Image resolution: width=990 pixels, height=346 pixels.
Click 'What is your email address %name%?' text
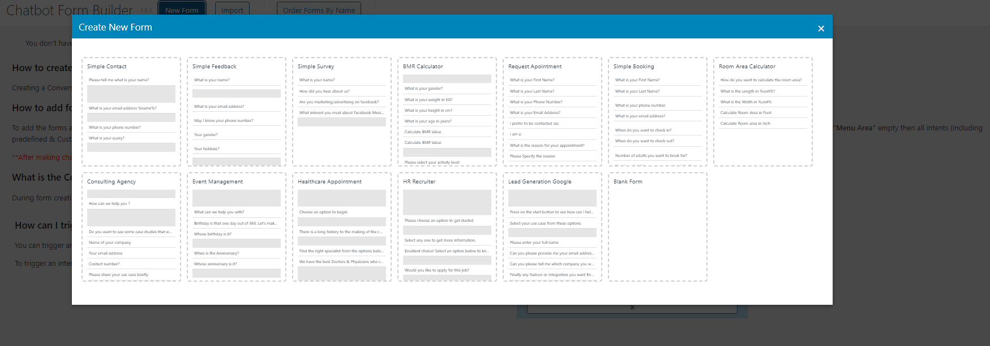(x=123, y=108)
